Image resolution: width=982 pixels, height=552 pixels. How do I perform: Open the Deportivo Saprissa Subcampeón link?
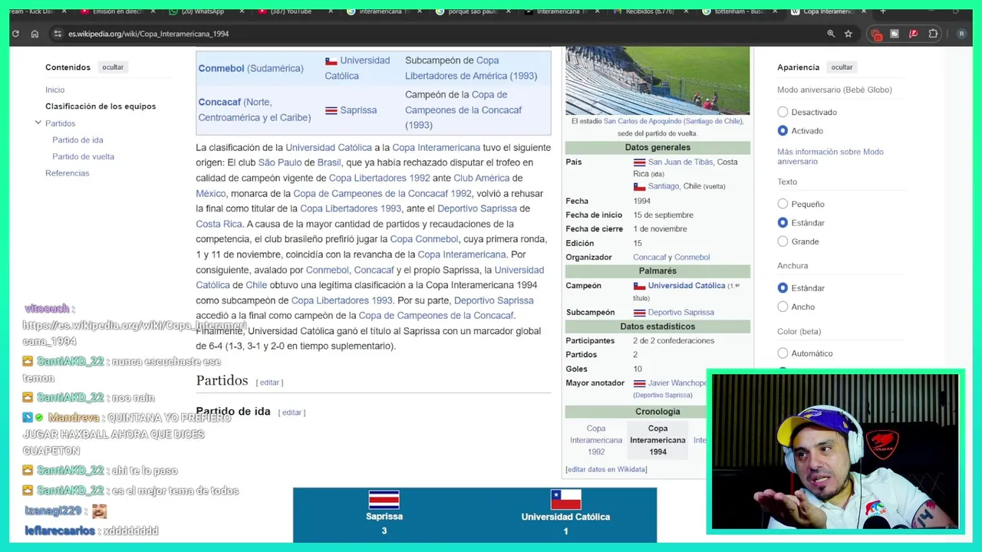click(x=680, y=313)
